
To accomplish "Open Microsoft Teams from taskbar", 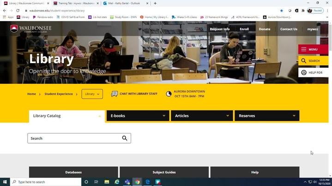I will (127, 182).
